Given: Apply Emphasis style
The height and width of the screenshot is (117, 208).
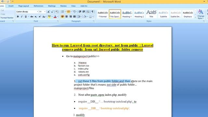Looking at the screenshot, I should point(188,14).
